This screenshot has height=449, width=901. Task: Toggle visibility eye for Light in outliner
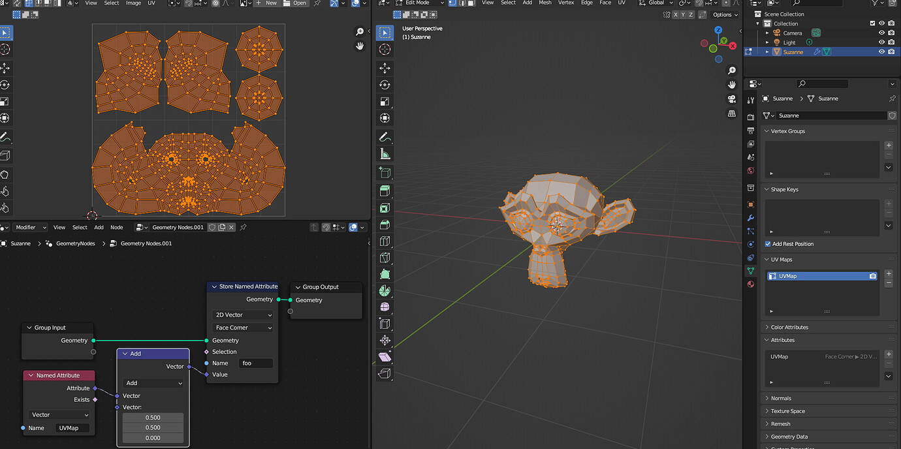click(x=881, y=42)
